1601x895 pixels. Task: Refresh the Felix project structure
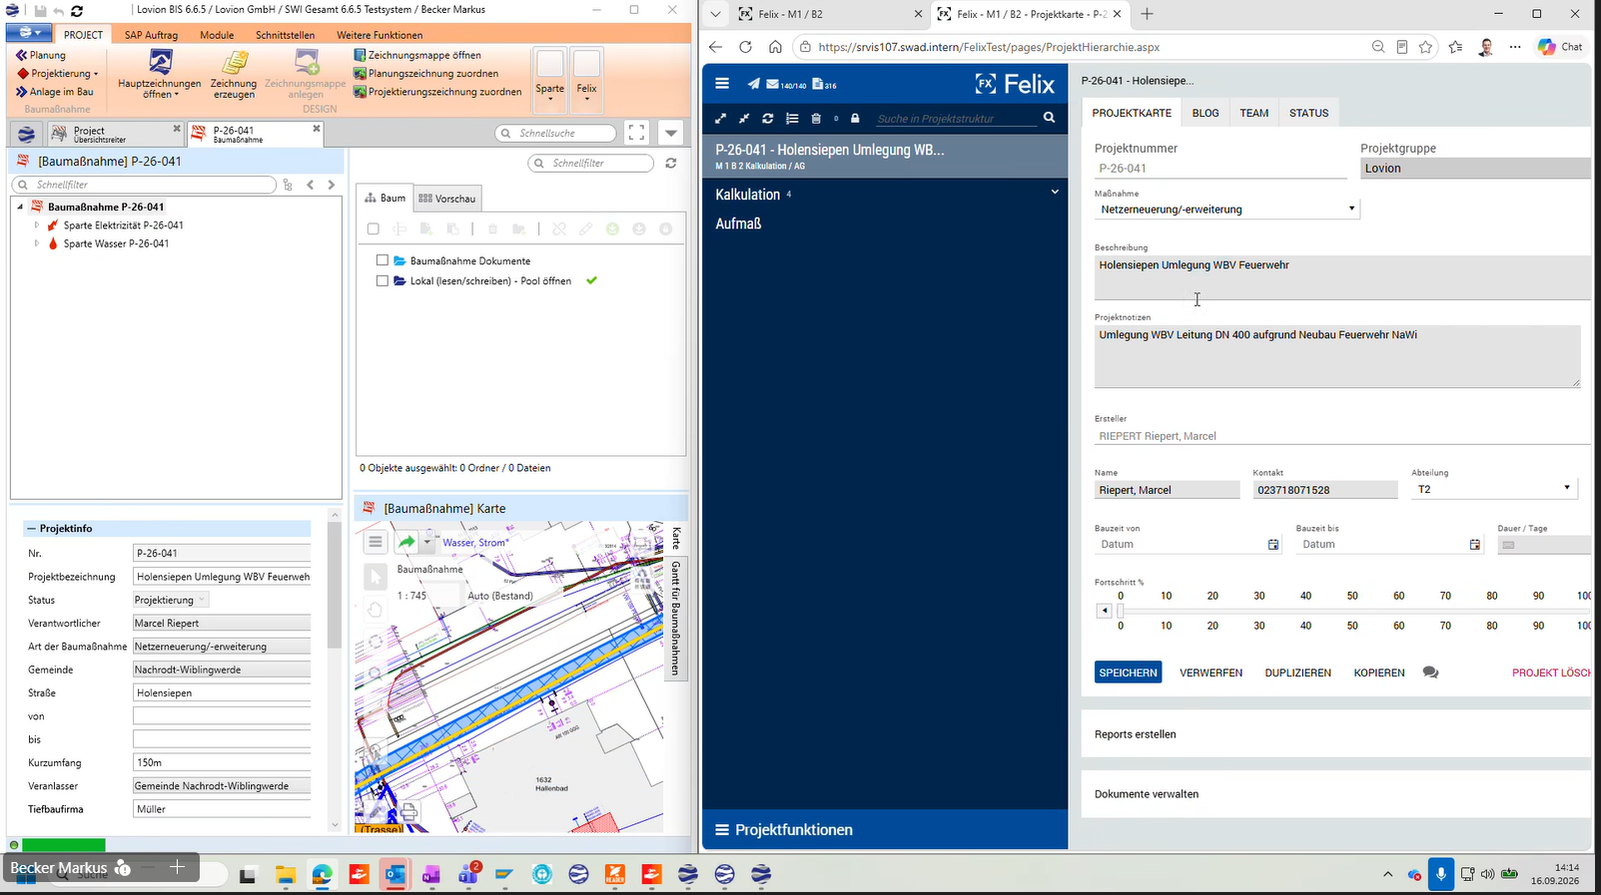click(768, 119)
